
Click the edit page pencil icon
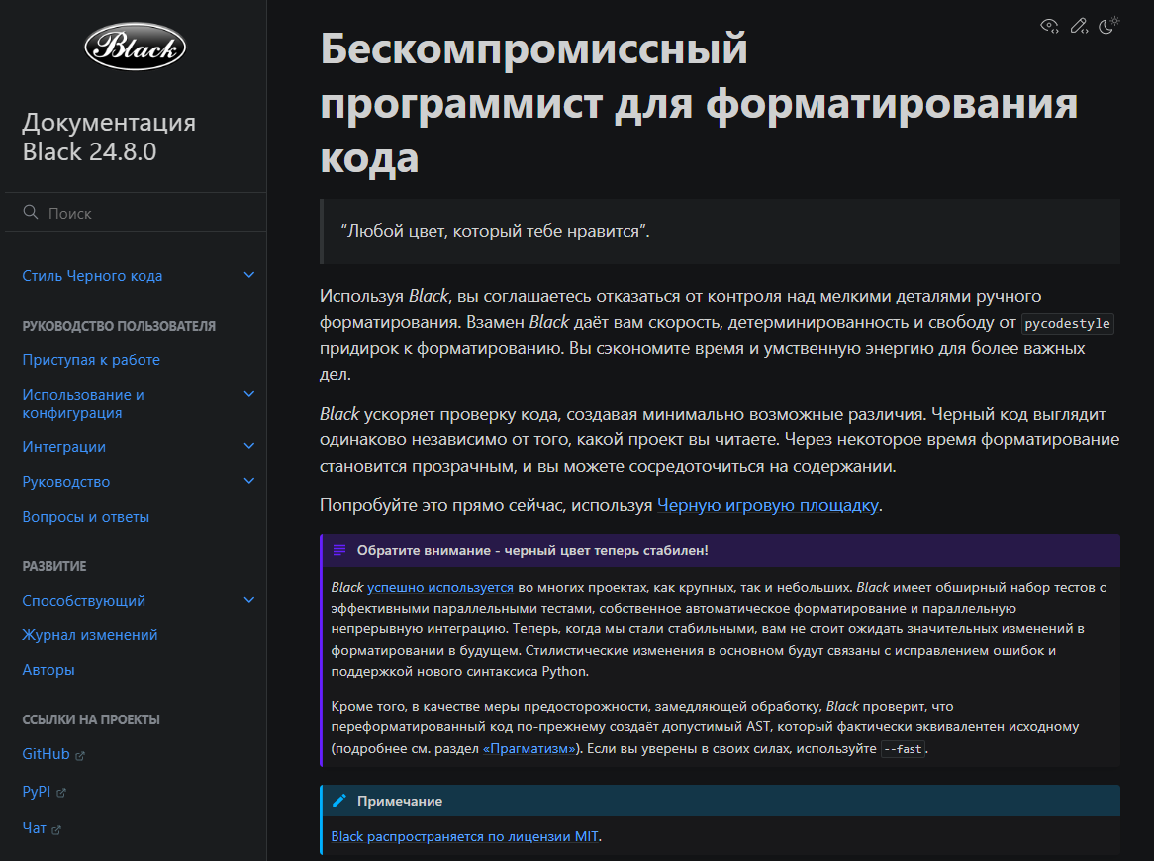(x=1079, y=27)
